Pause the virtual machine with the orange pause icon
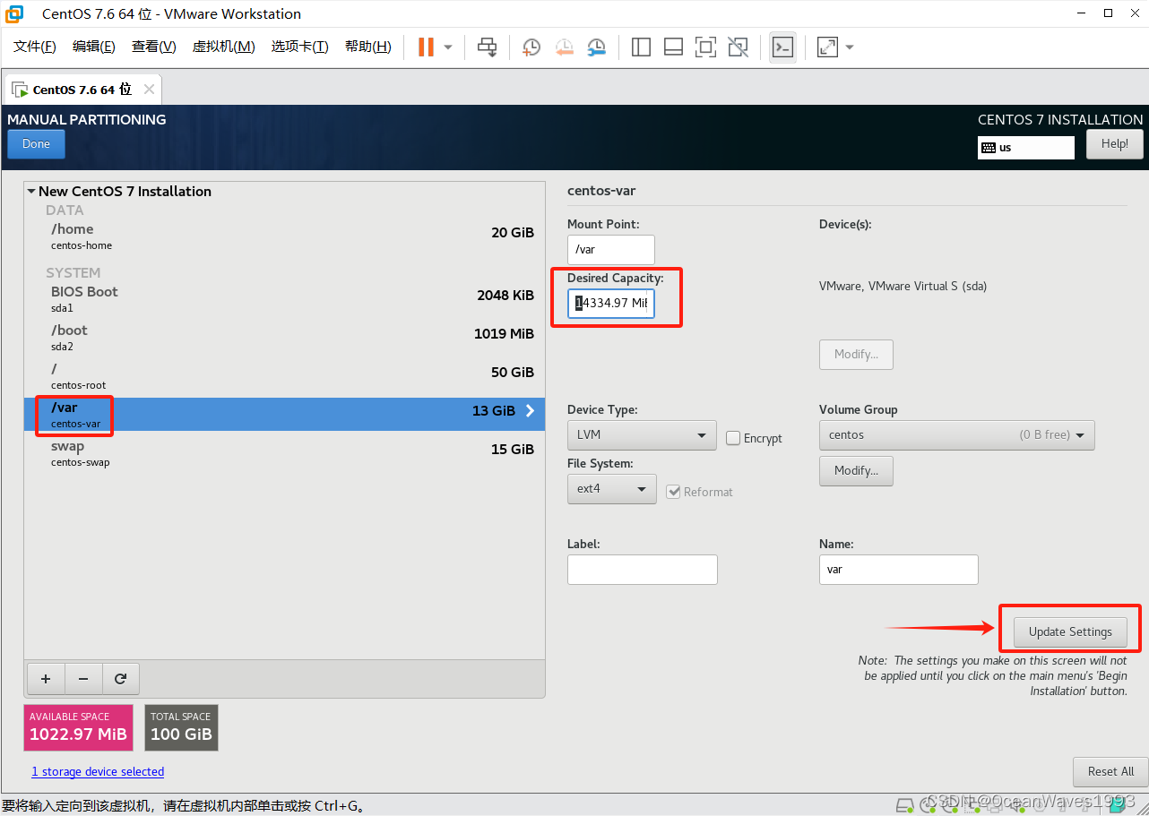 426,47
